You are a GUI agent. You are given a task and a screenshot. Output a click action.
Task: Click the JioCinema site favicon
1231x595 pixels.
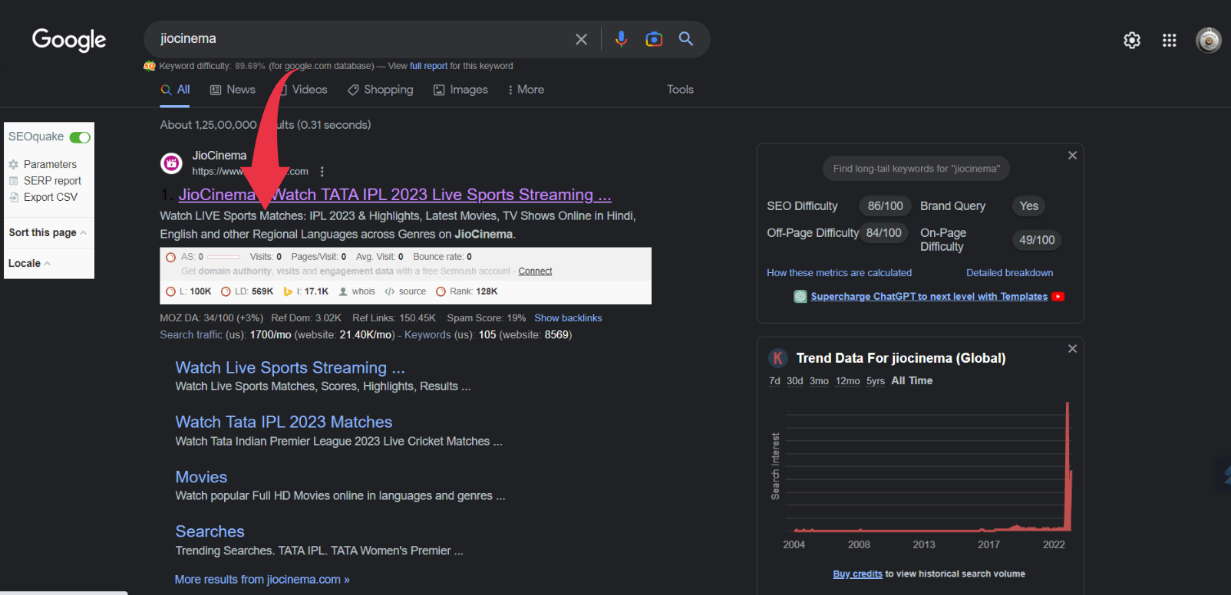tap(171, 163)
